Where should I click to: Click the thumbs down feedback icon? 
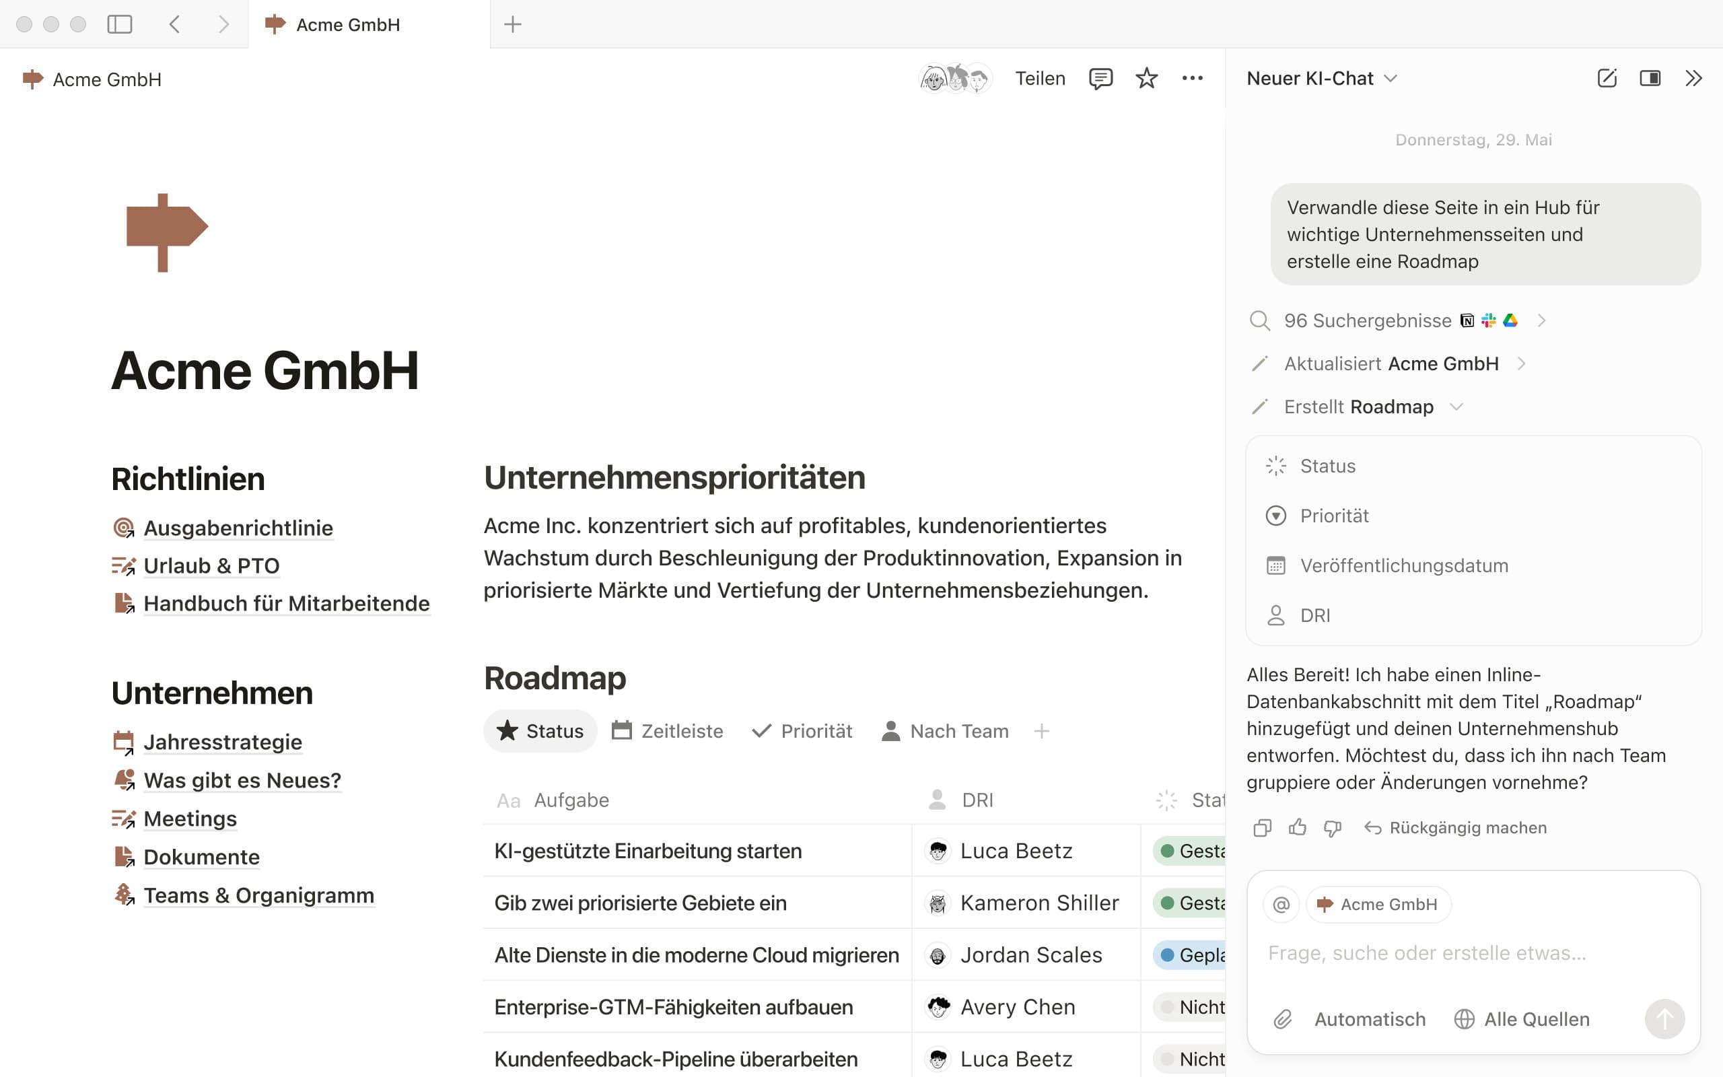coord(1332,828)
